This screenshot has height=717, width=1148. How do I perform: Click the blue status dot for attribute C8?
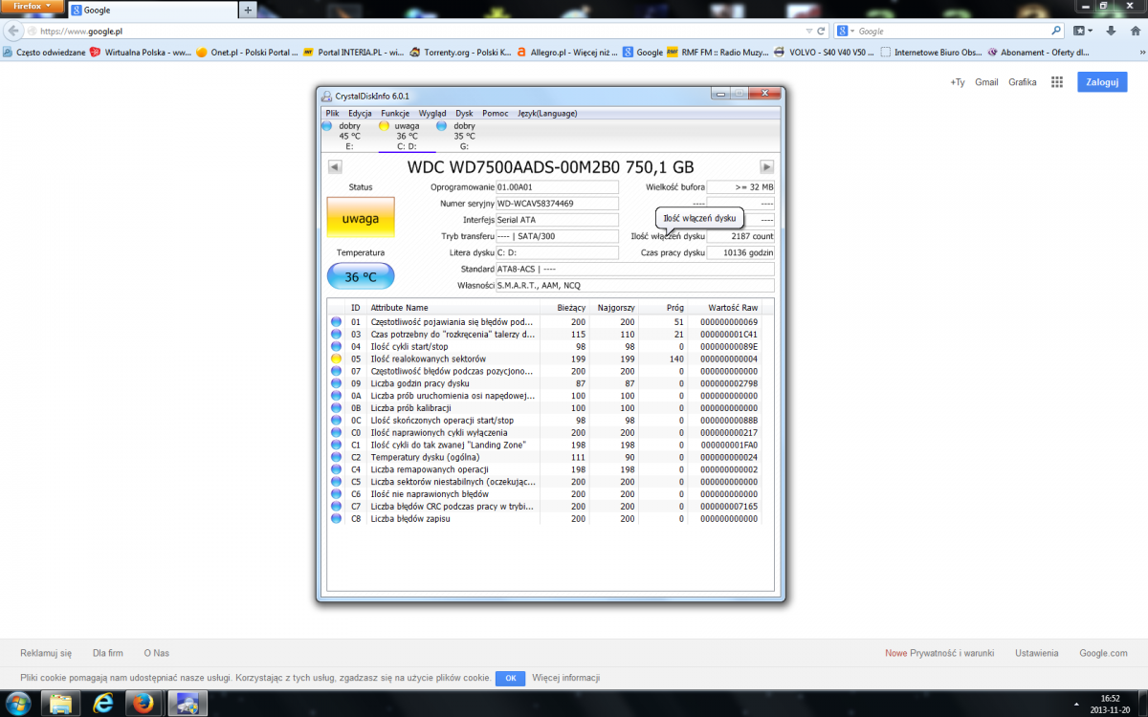[336, 518]
